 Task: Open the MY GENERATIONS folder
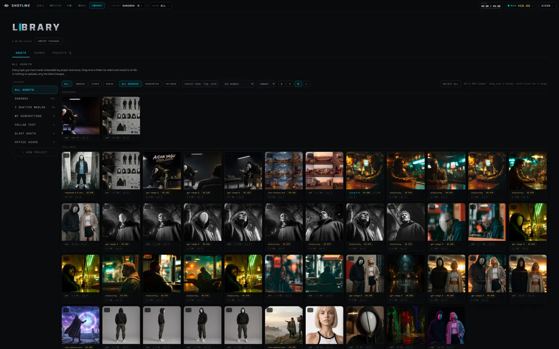coord(35,116)
